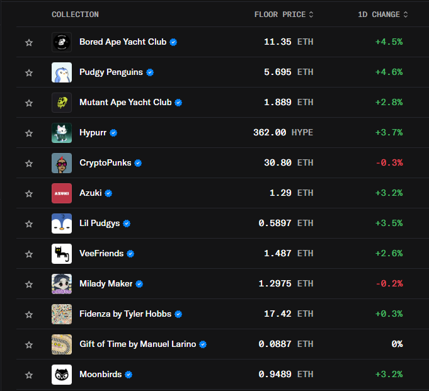Toggle the star for Azuki

[29, 193]
